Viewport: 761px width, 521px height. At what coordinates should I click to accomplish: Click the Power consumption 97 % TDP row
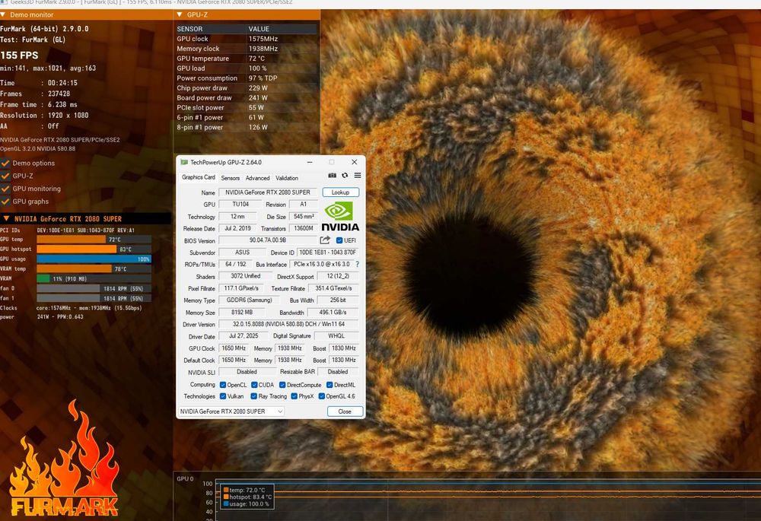[x=247, y=78]
